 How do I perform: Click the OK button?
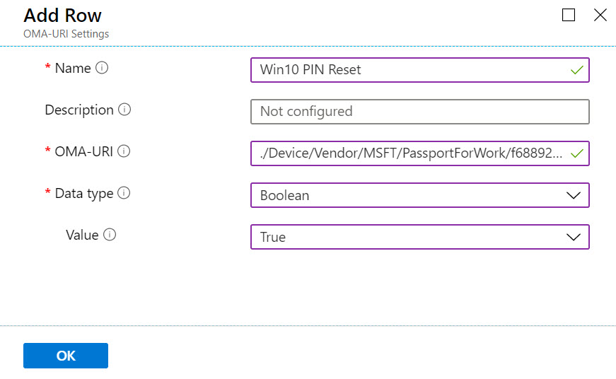(66, 356)
